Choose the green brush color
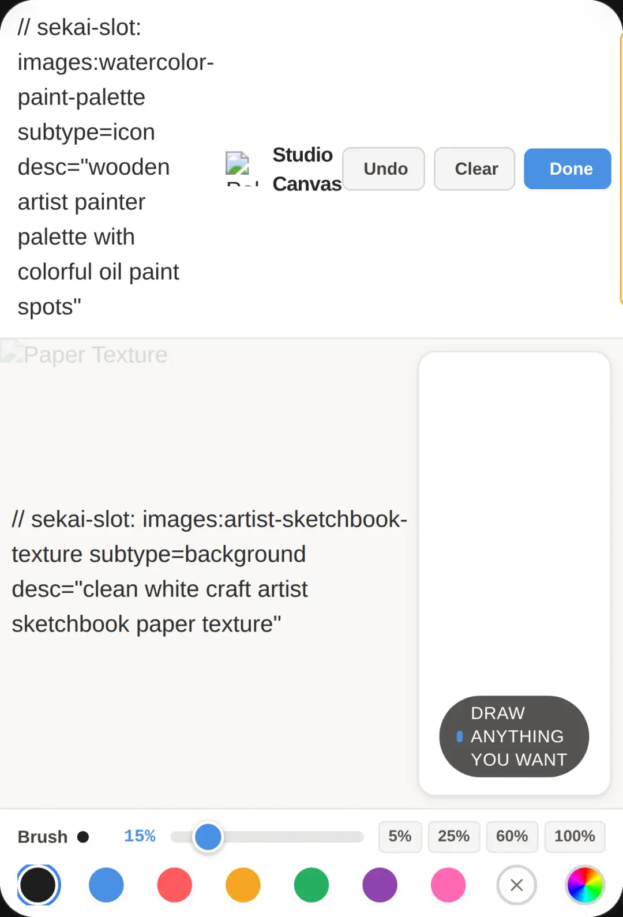This screenshot has width=623, height=917. [x=311, y=885]
